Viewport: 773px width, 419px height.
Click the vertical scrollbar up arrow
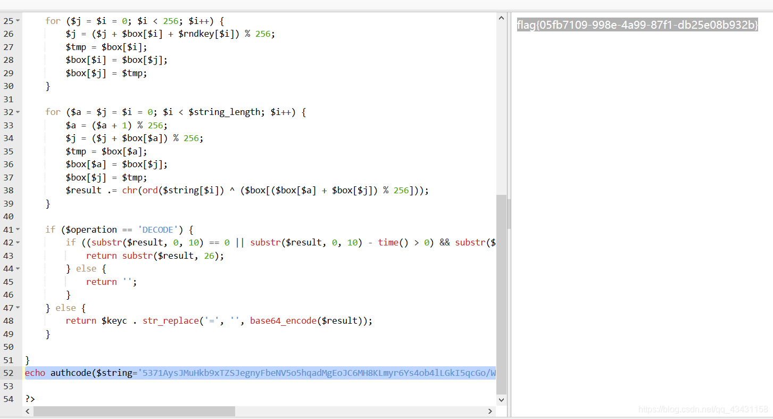(501, 18)
